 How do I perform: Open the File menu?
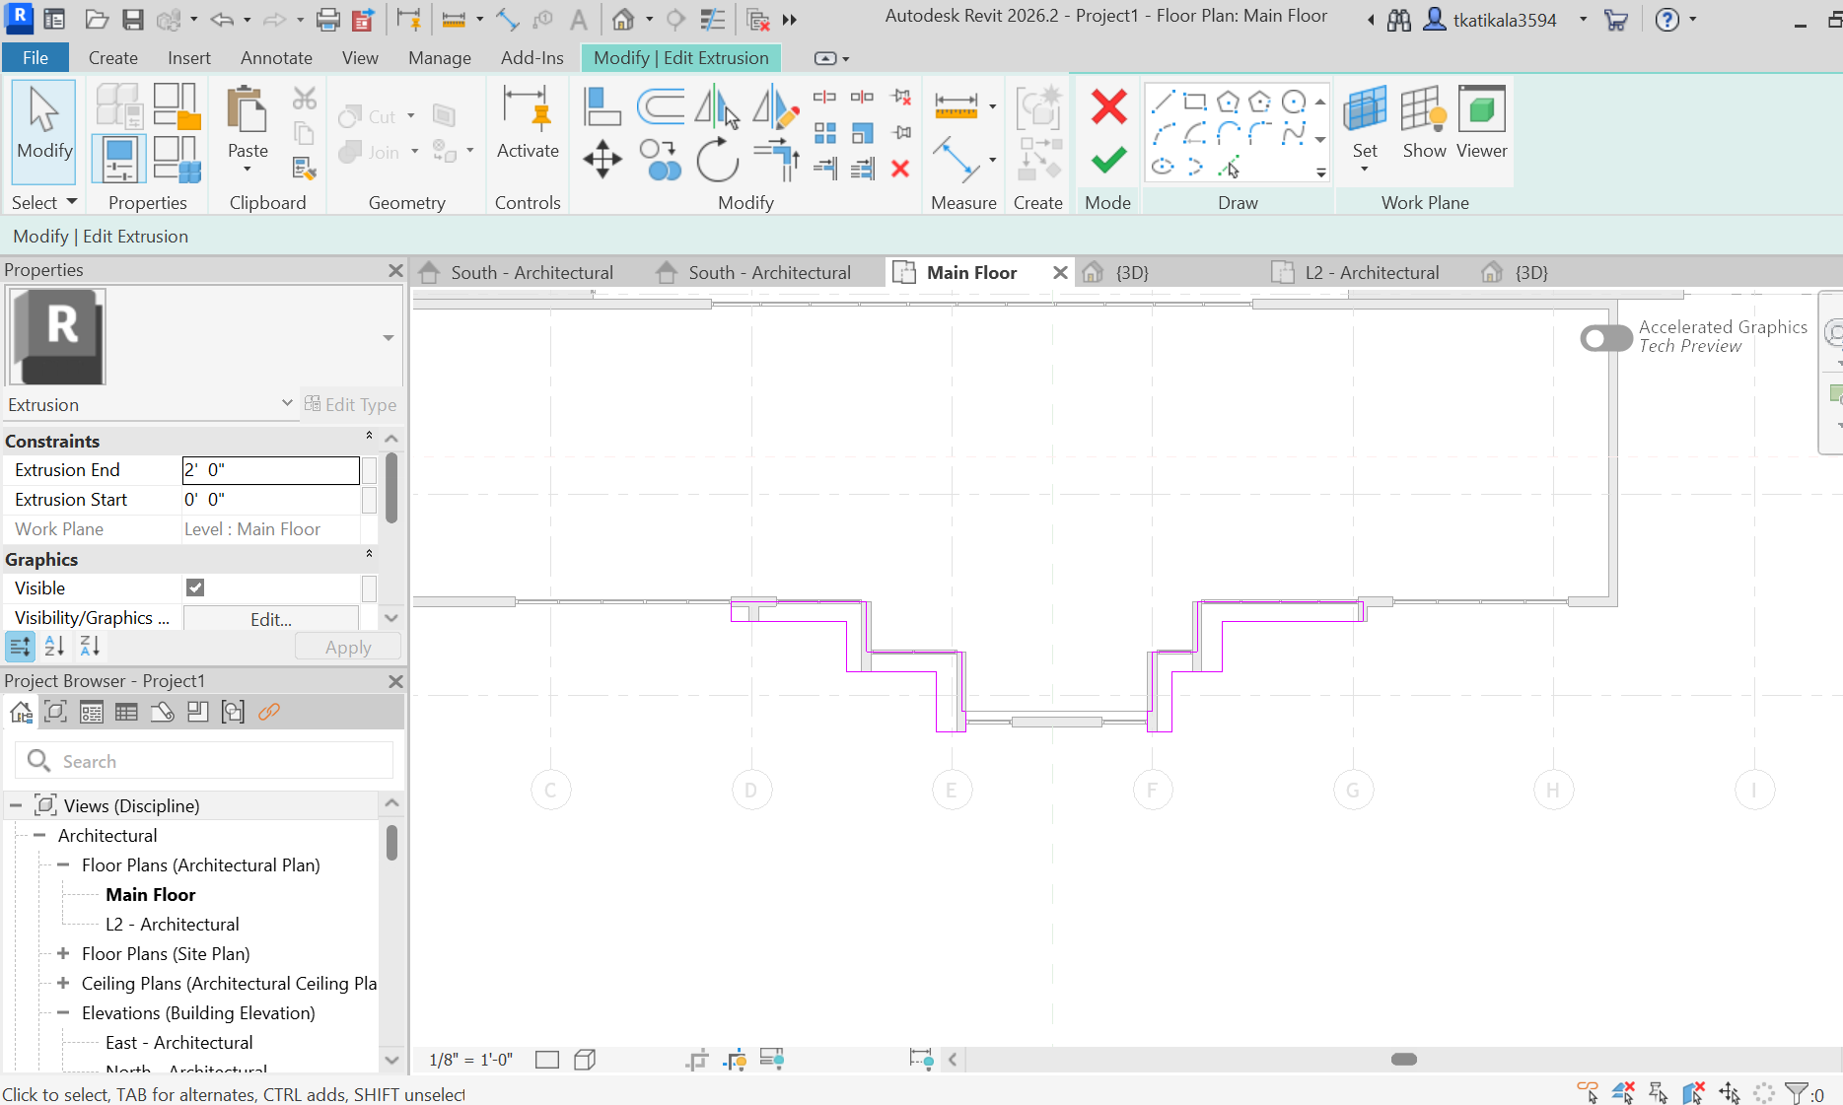pos(35,57)
